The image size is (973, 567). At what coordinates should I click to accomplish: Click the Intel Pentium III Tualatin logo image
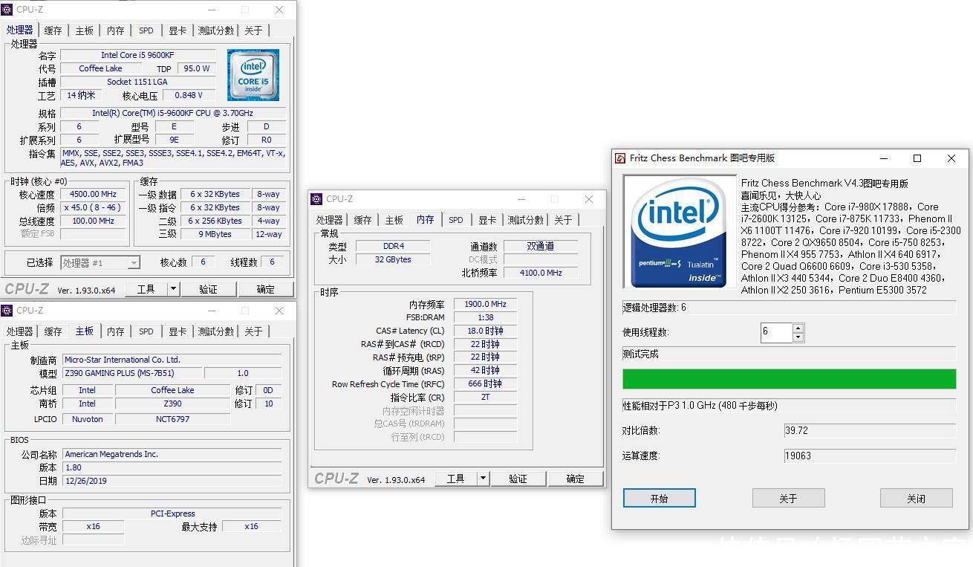coord(679,231)
